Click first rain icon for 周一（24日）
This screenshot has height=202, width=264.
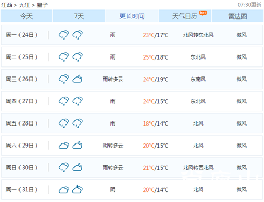click(x=63, y=35)
